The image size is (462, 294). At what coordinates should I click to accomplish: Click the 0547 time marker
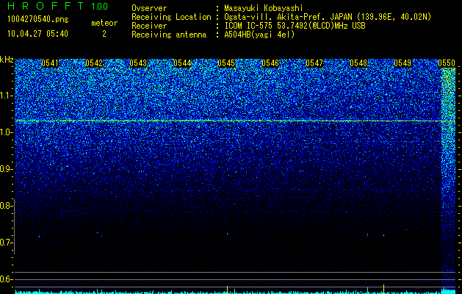(314, 63)
